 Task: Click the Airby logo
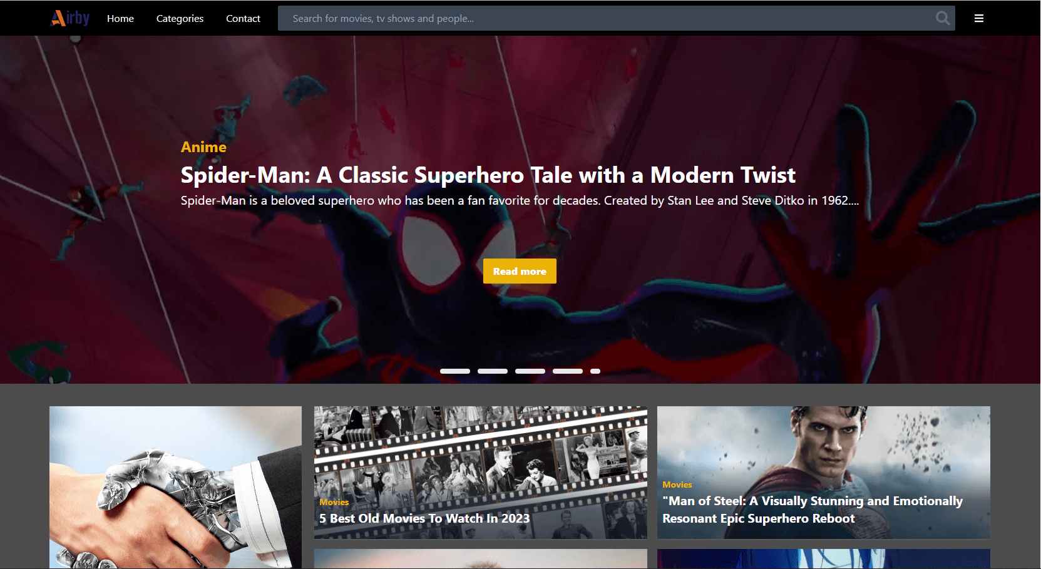[x=70, y=18]
